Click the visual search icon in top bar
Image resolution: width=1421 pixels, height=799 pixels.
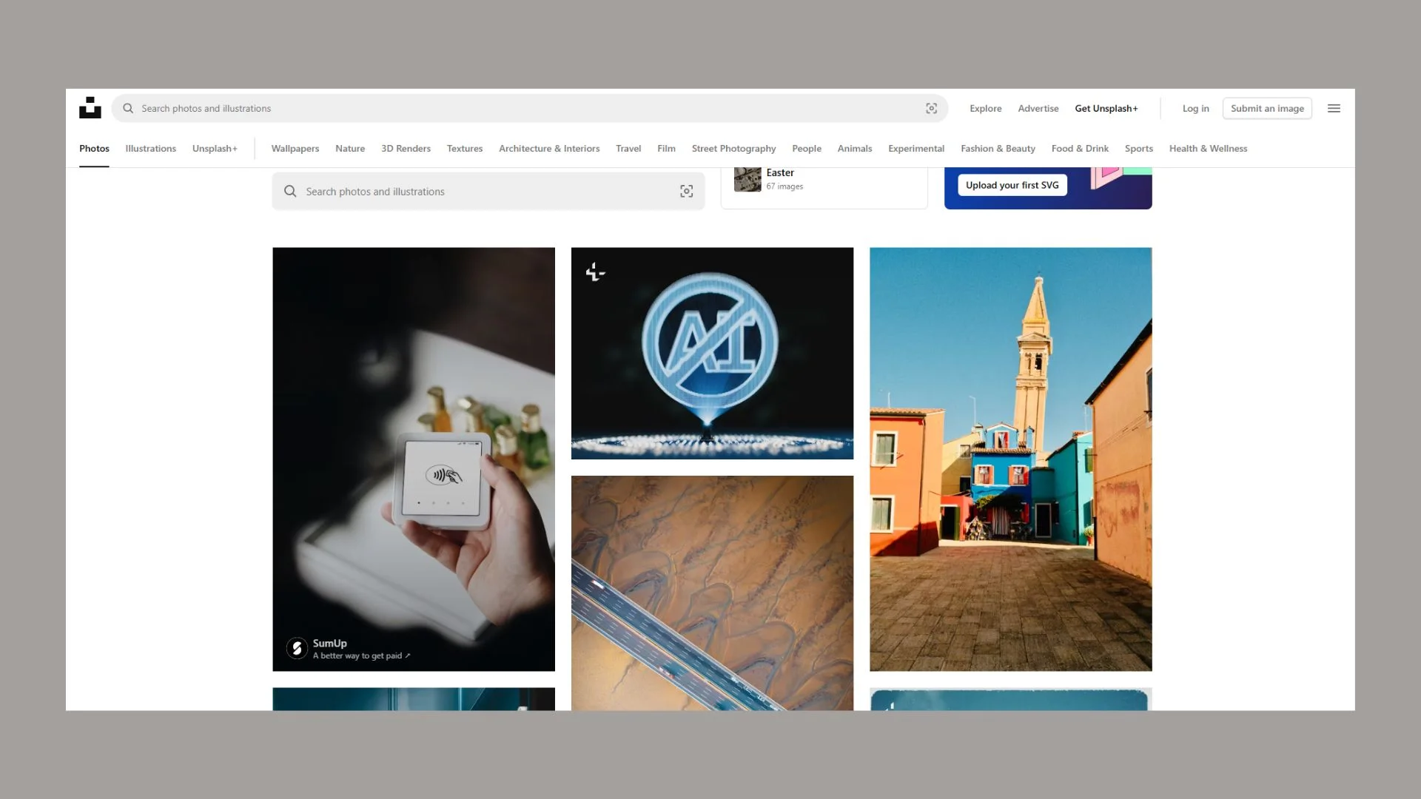click(x=931, y=109)
